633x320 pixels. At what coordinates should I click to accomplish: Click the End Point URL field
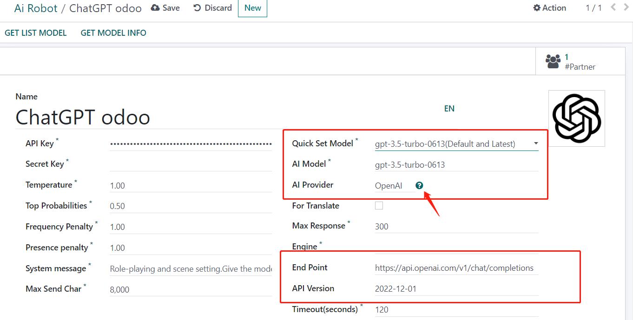(x=454, y=268)
